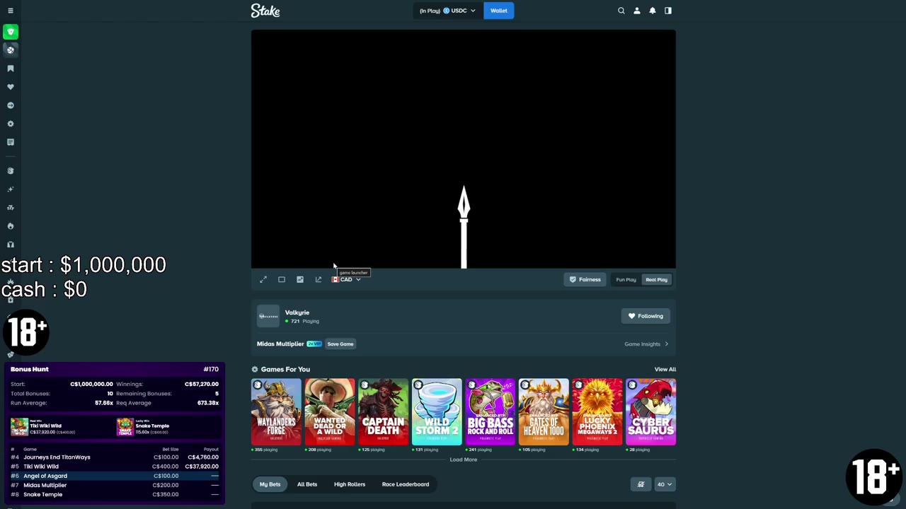Toggle Following for Valkyrie
The height and width of the screenshot is (509, 906).
[646, 316]
